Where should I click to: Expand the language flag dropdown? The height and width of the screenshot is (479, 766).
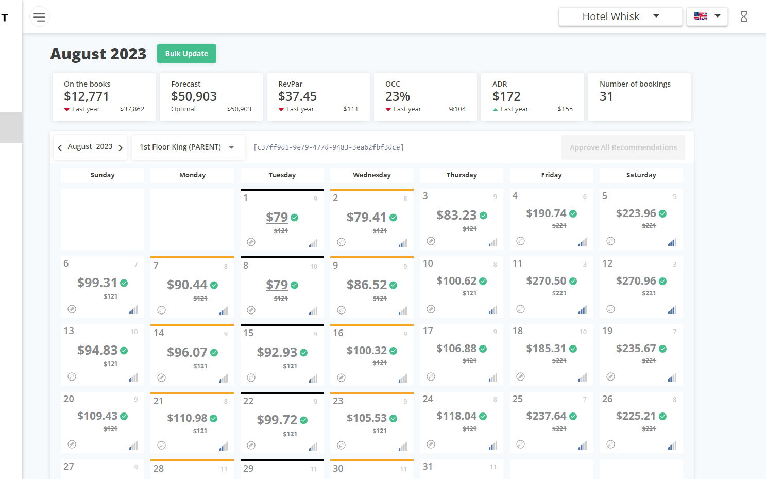coord(707,16)
